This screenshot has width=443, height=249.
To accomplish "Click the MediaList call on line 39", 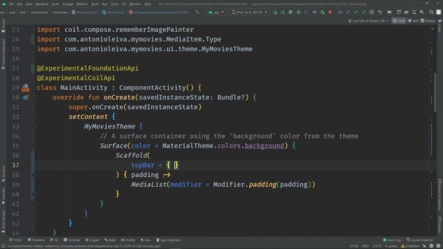I will [149, 185].
